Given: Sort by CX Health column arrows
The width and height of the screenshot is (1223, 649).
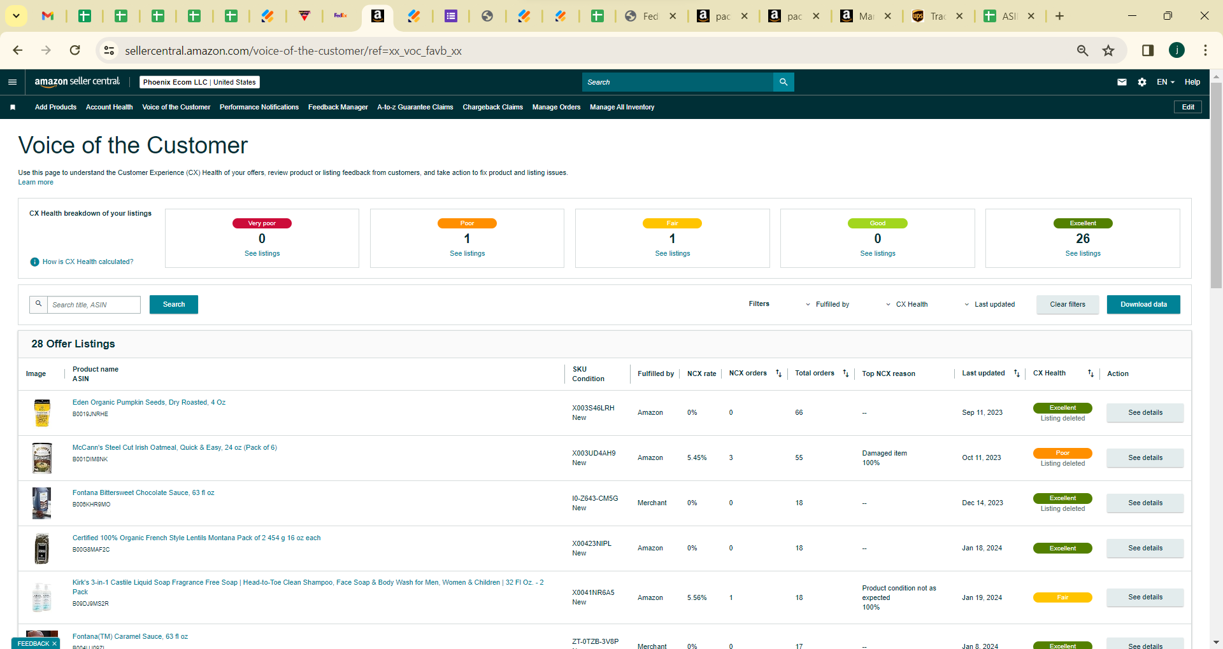Looking at the screenshot, I should (1091, 373).
